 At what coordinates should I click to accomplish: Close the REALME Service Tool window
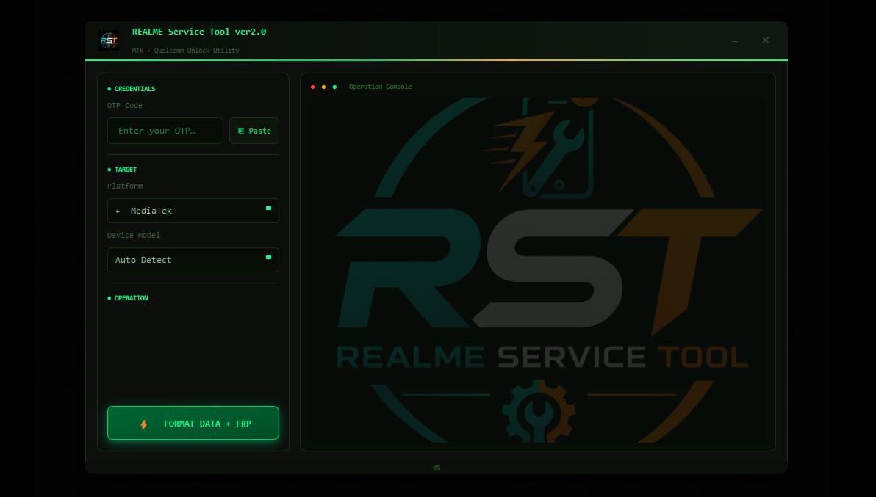pos(765,40)
